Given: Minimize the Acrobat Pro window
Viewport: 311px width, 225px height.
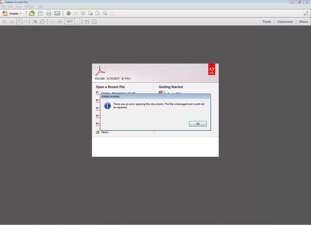Looking at the screenshot, I should coord(292,2).
